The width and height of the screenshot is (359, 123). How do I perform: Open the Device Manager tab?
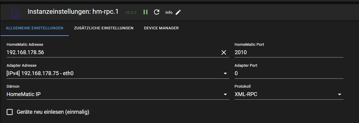(x=161, y=28)
